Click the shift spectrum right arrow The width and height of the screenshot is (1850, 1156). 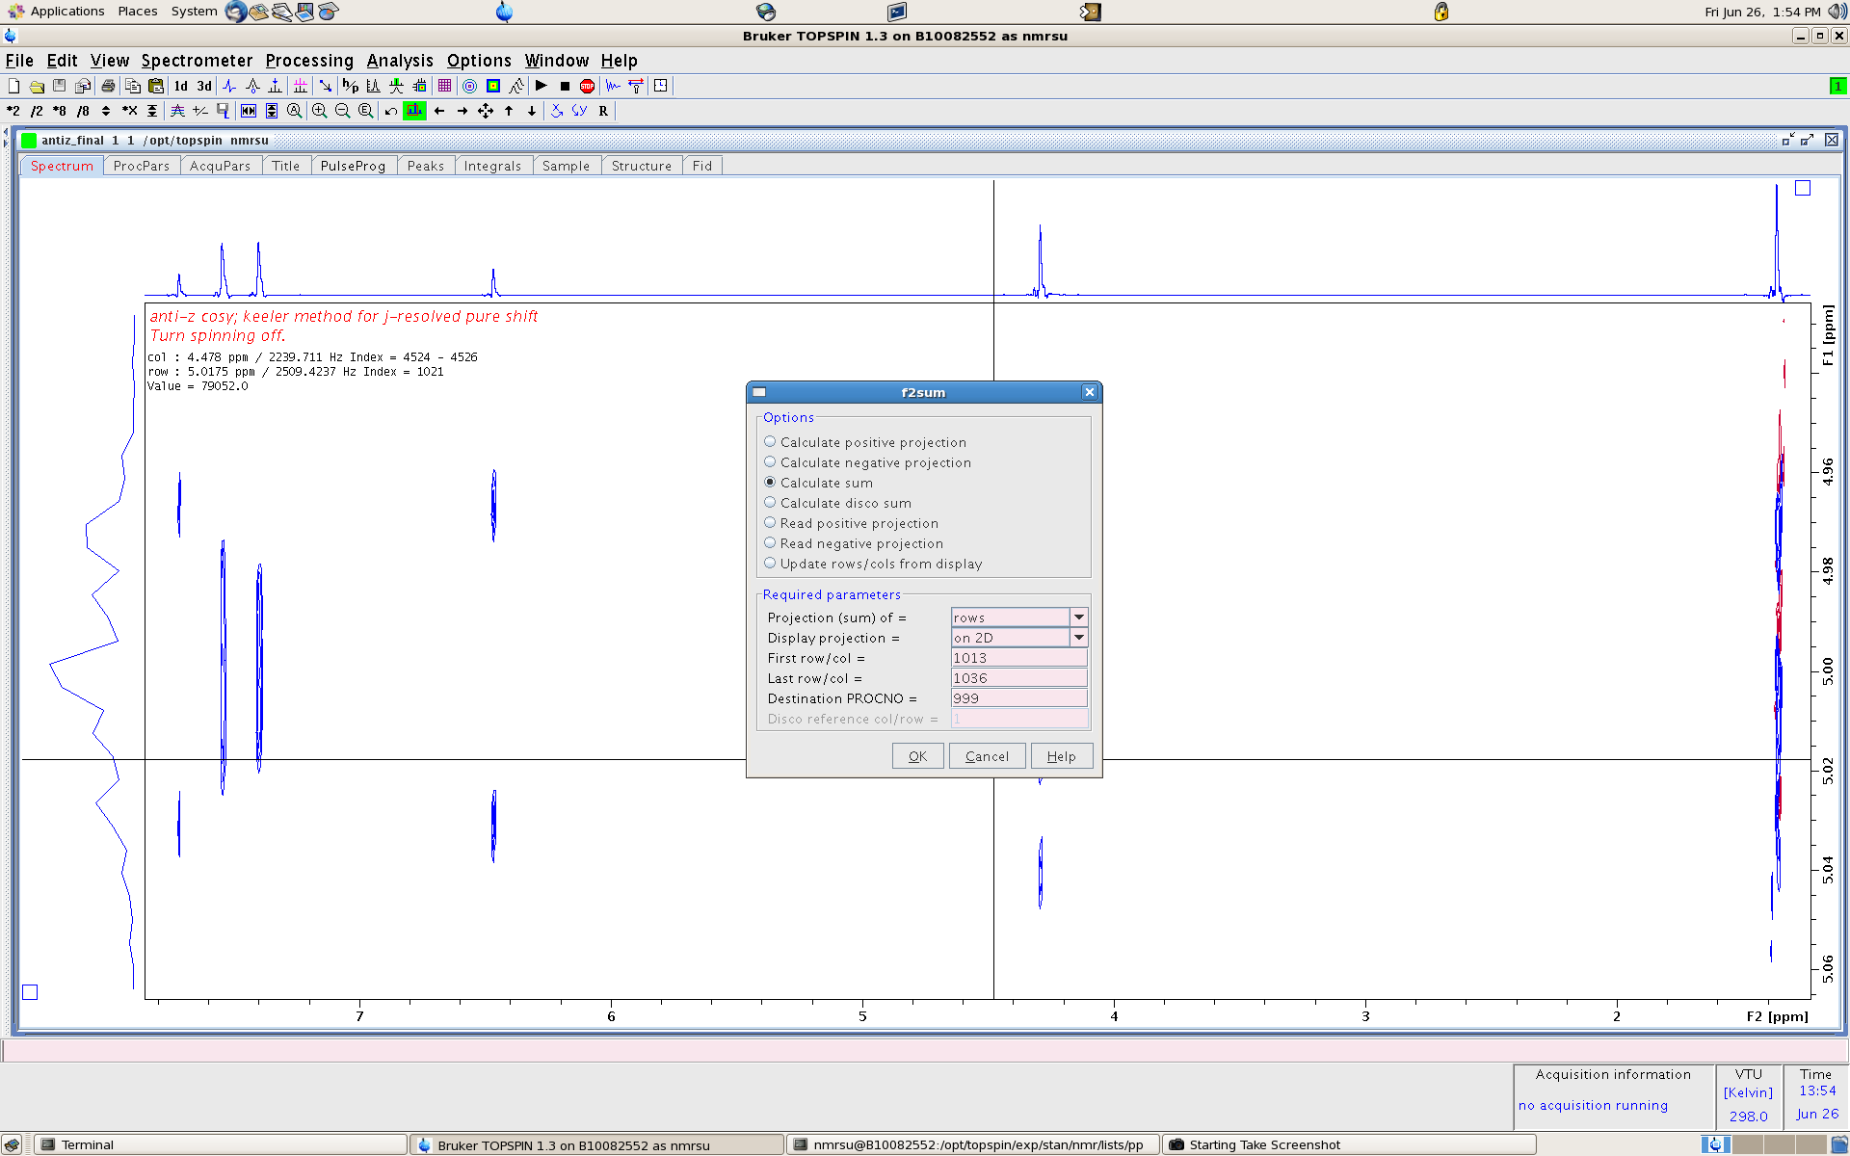(x=462, y=111)
